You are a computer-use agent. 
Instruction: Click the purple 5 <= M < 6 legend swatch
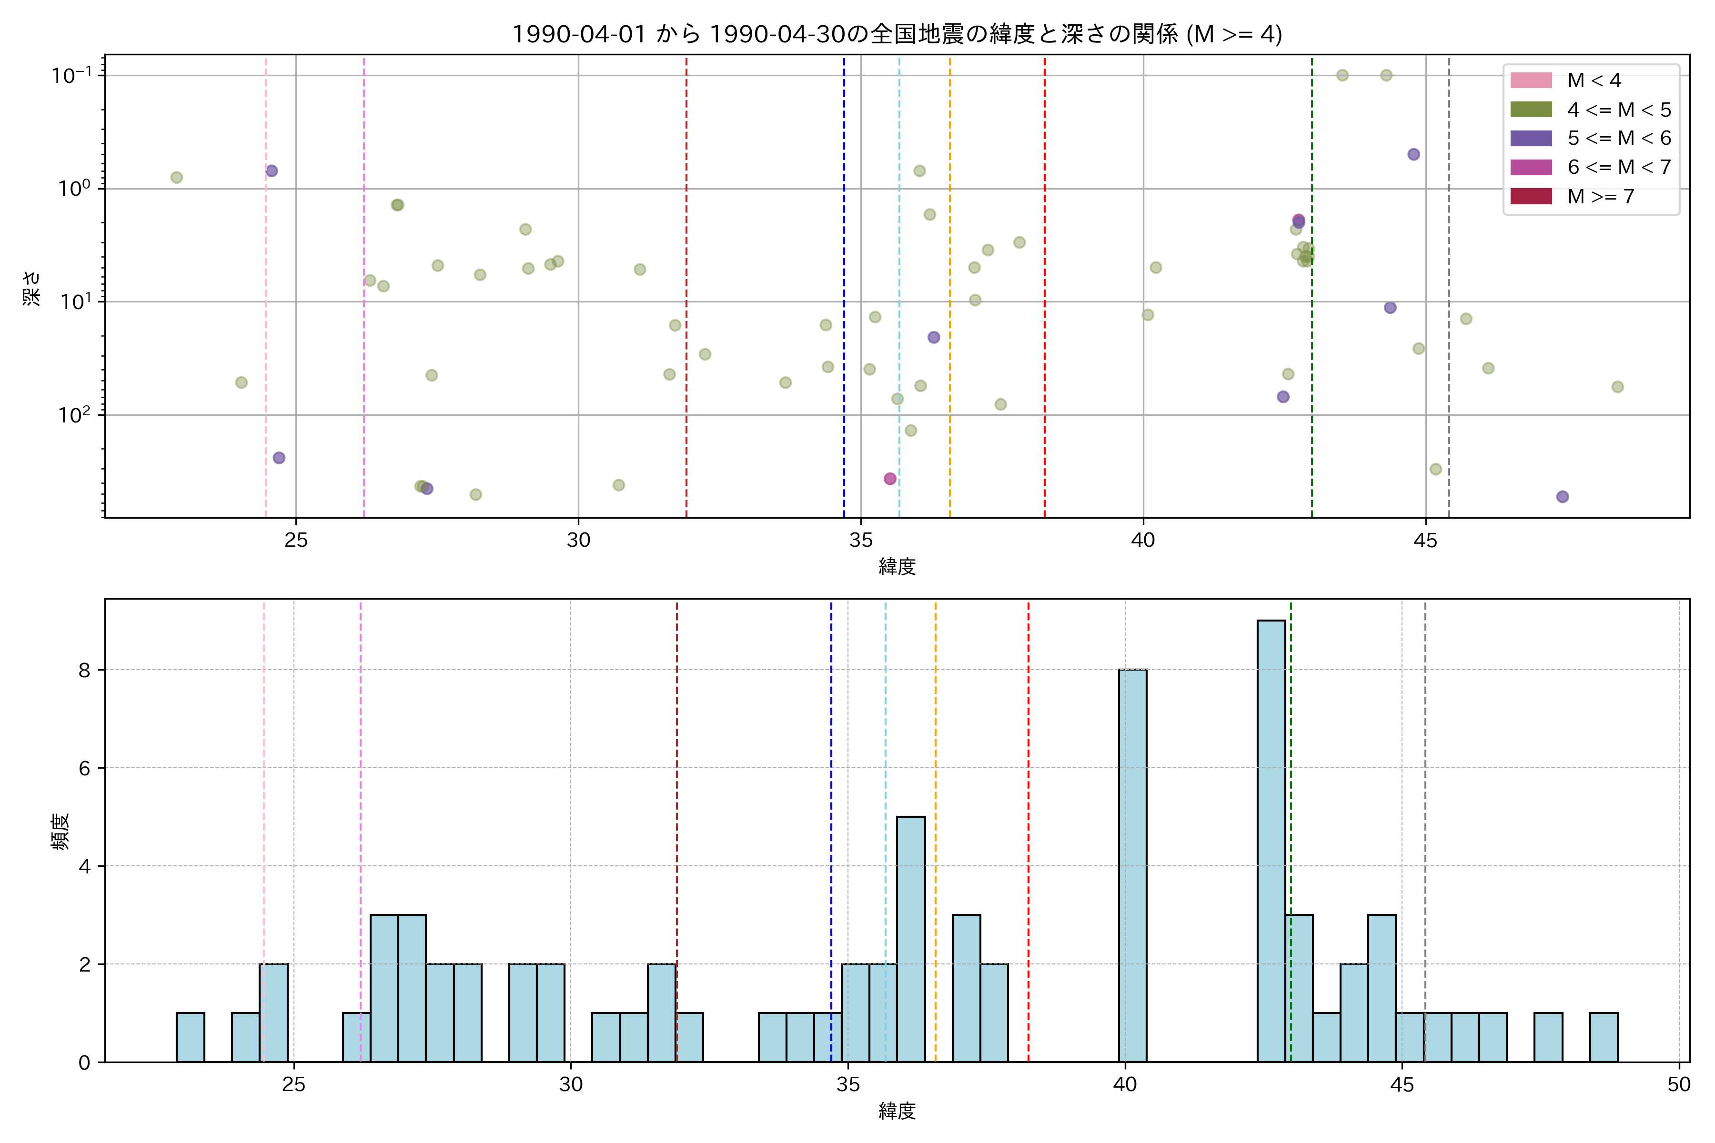(1531, 138)
